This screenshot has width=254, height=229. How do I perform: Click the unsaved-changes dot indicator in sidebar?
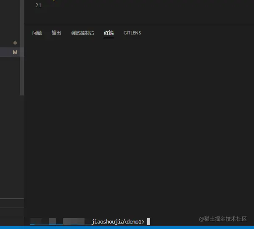[15, 43]
